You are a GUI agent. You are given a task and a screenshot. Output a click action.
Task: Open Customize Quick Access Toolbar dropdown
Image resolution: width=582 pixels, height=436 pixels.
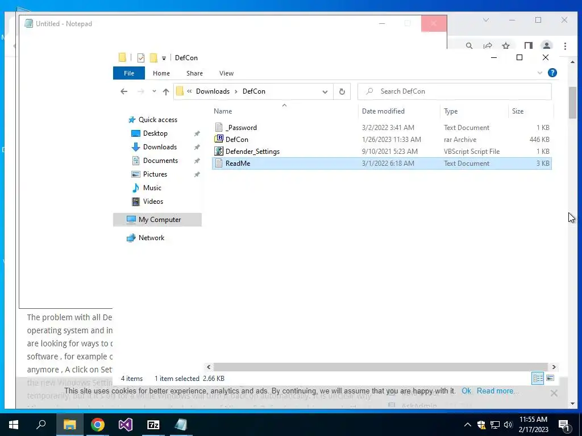(164, 58)
